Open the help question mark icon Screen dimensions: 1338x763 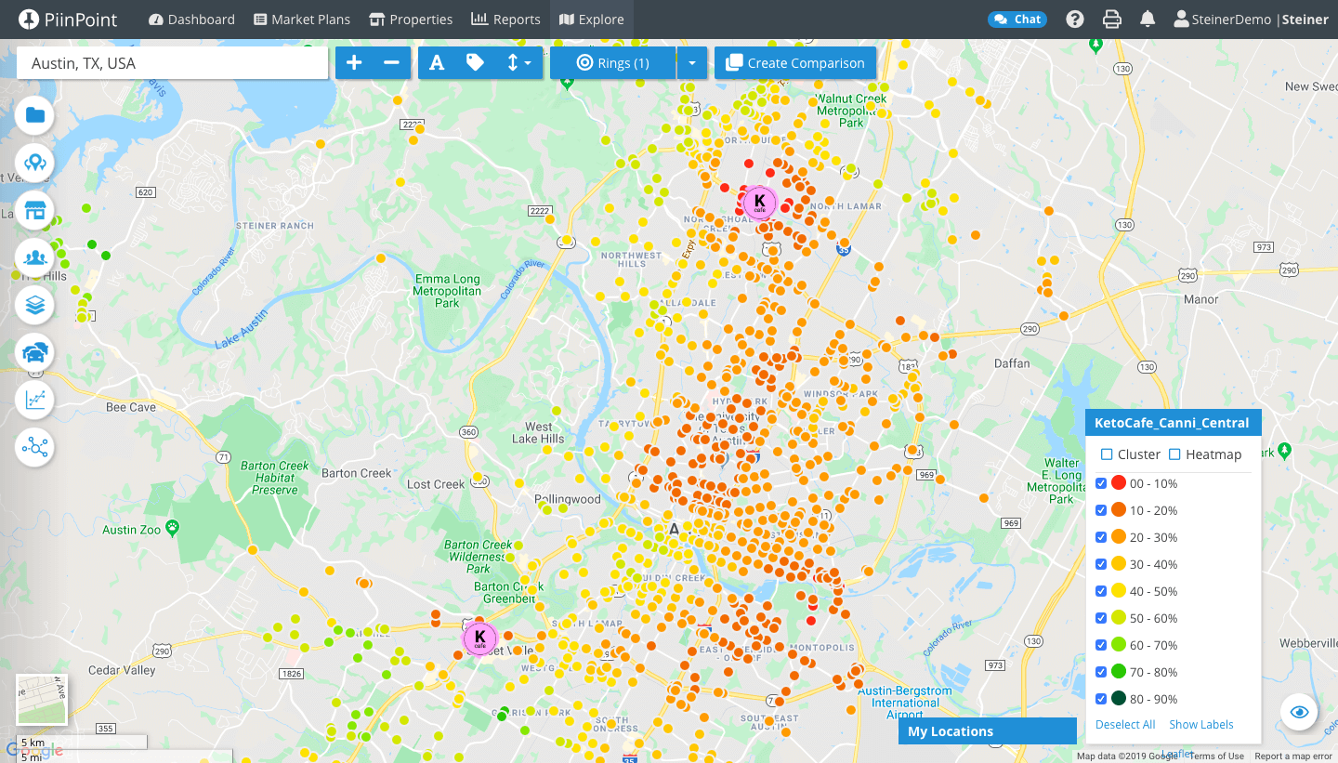click(1075, 20)
